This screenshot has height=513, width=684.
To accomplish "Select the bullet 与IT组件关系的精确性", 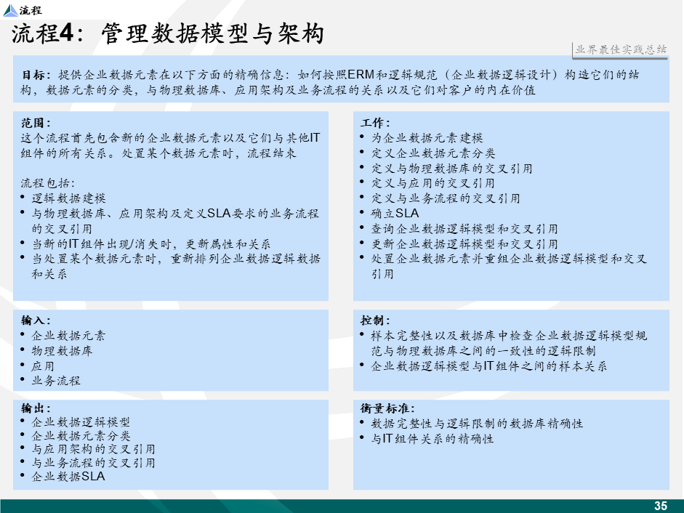I will pos(432,438).
